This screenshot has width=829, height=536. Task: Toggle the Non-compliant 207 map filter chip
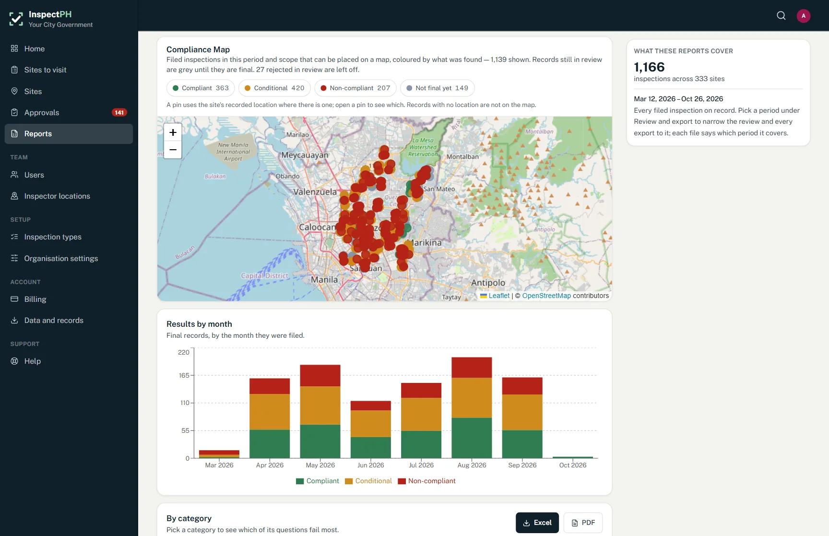point(355,88)
